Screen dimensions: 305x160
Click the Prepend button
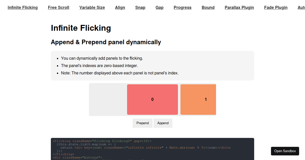143,123
